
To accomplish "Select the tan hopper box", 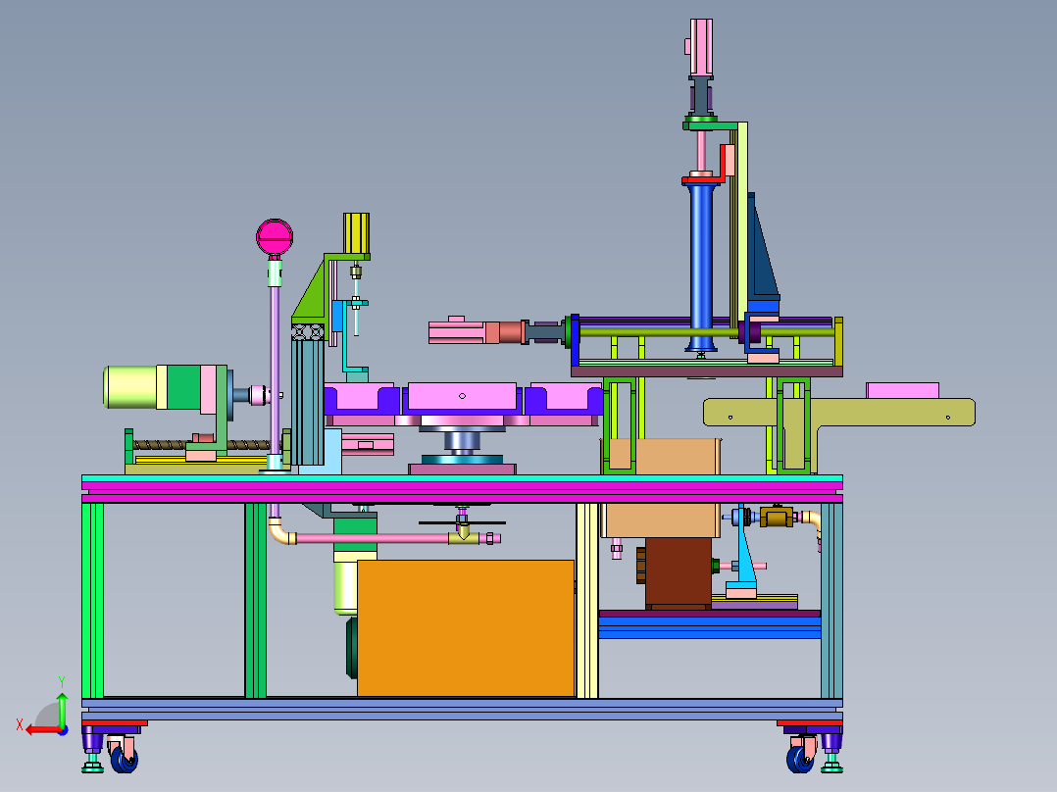I will tap(661, 489).
